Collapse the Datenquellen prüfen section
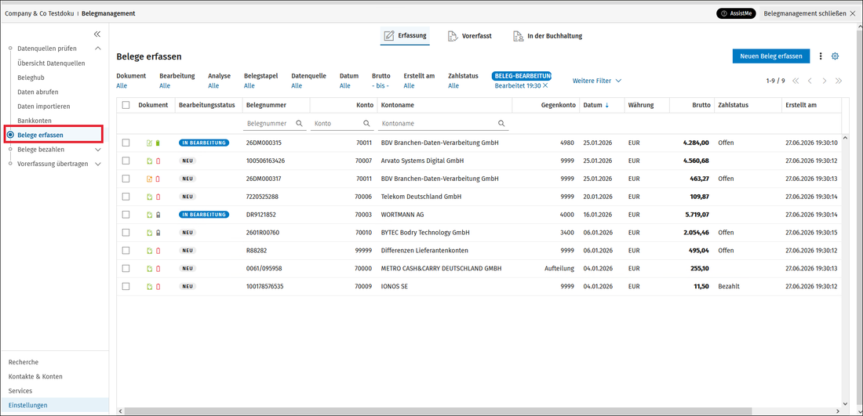Screen dimensions: 863x416 [x=98, y=49]
